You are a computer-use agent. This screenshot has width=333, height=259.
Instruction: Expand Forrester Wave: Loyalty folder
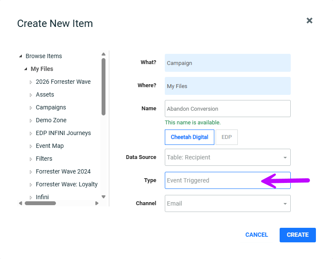31,185
